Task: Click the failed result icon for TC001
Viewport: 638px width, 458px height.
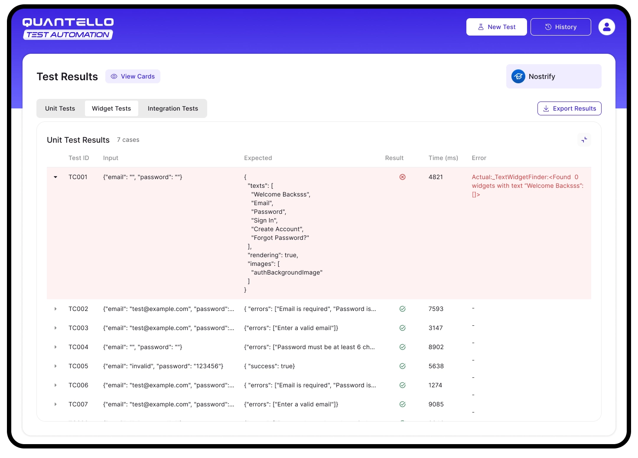Action: [x=403, y=177]
